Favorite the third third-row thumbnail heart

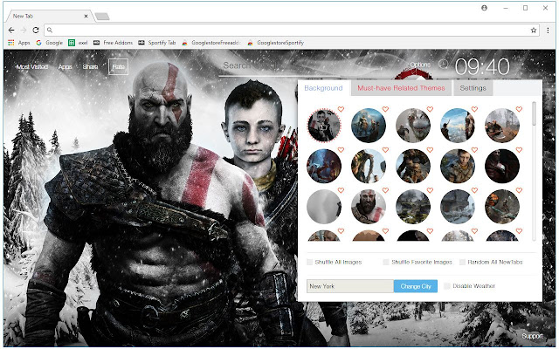coord(430,190)
